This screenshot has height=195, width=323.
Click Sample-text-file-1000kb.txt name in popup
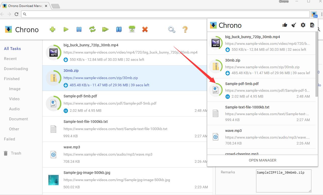click(x=247, y=107)
